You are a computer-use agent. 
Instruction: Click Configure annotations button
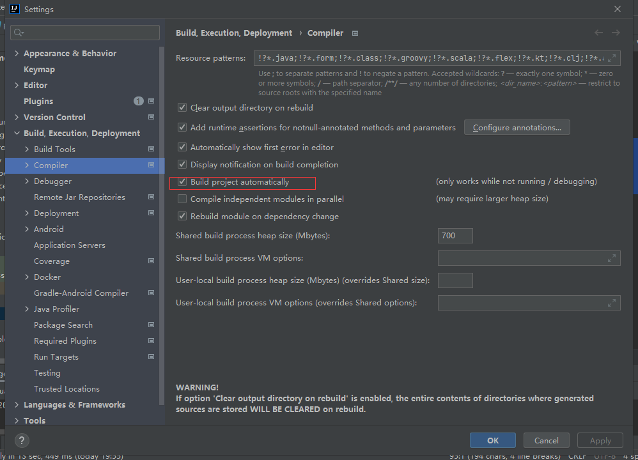point(517,127)
